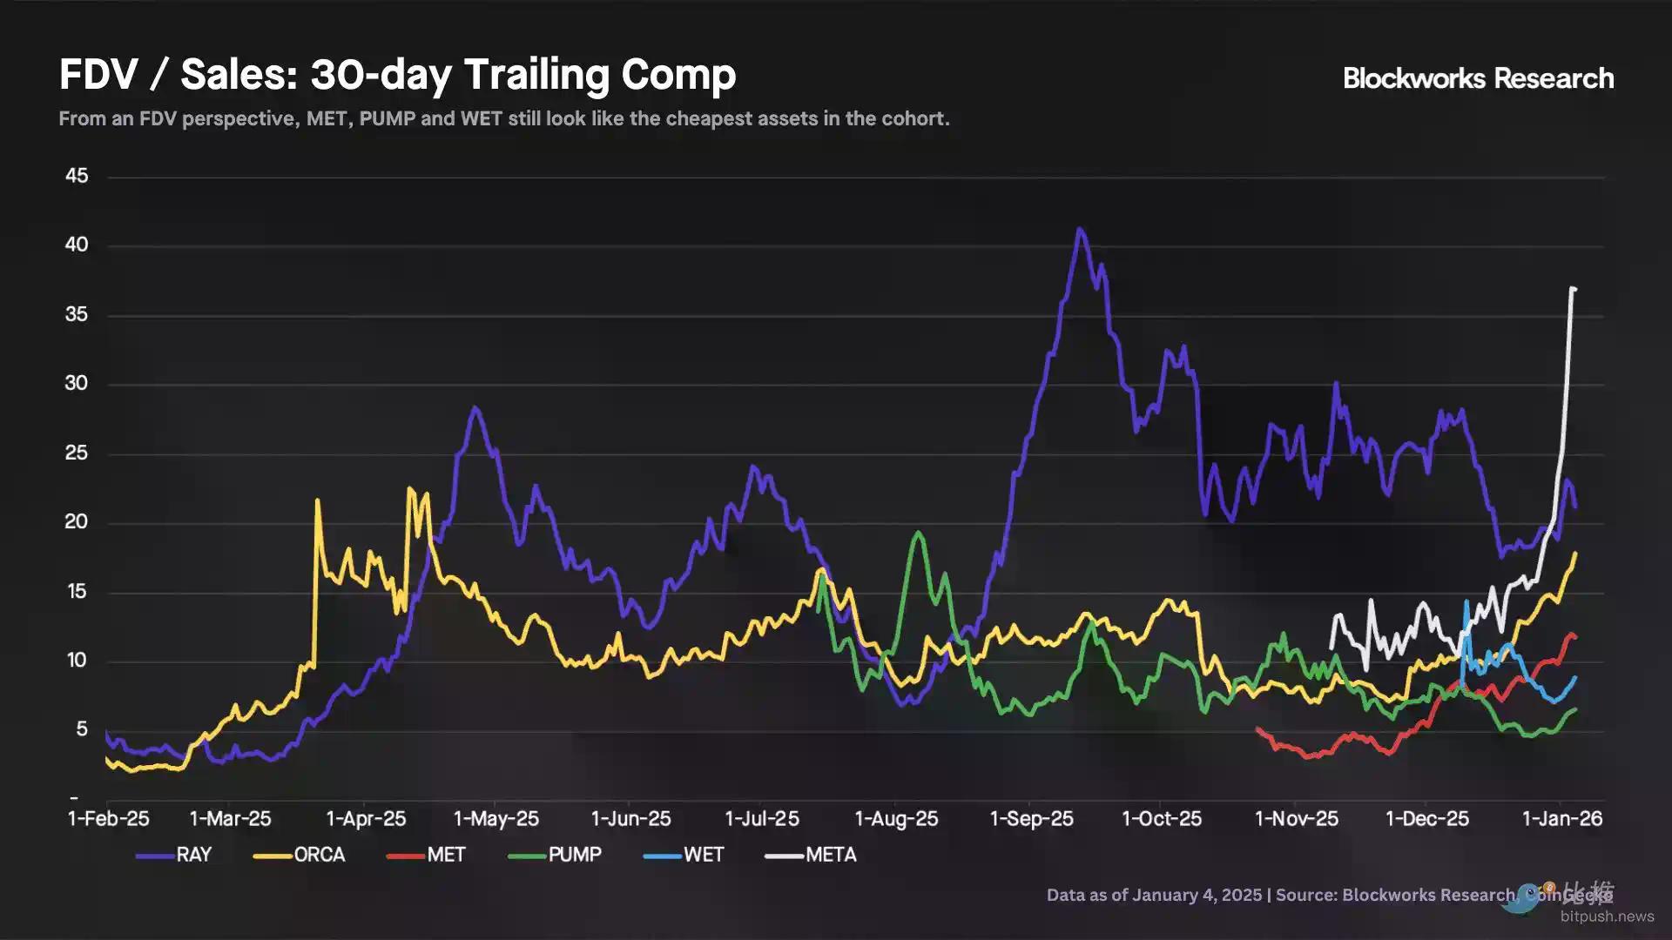Toggle the MET legend entry
1672x940 pixels.
[446, 856]
